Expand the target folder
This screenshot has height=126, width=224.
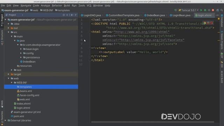coord(8,74)
